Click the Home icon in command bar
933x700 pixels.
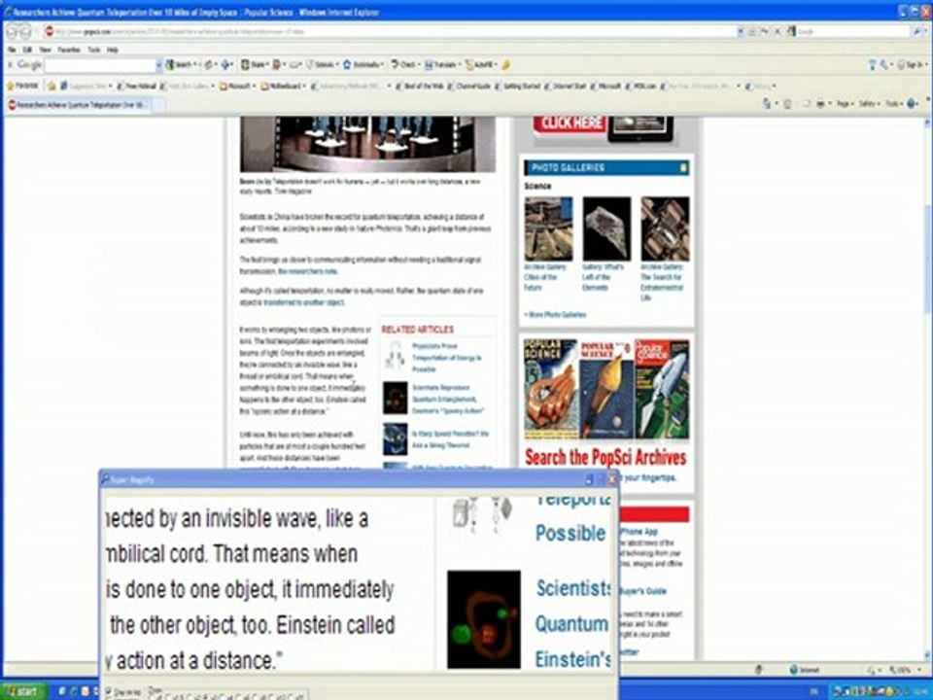[768, 104]
